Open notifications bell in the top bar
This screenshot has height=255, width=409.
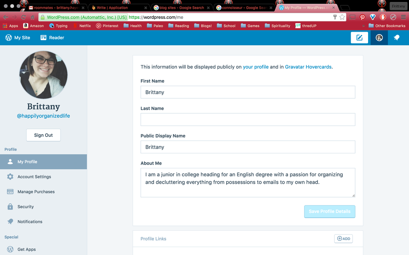396,37
